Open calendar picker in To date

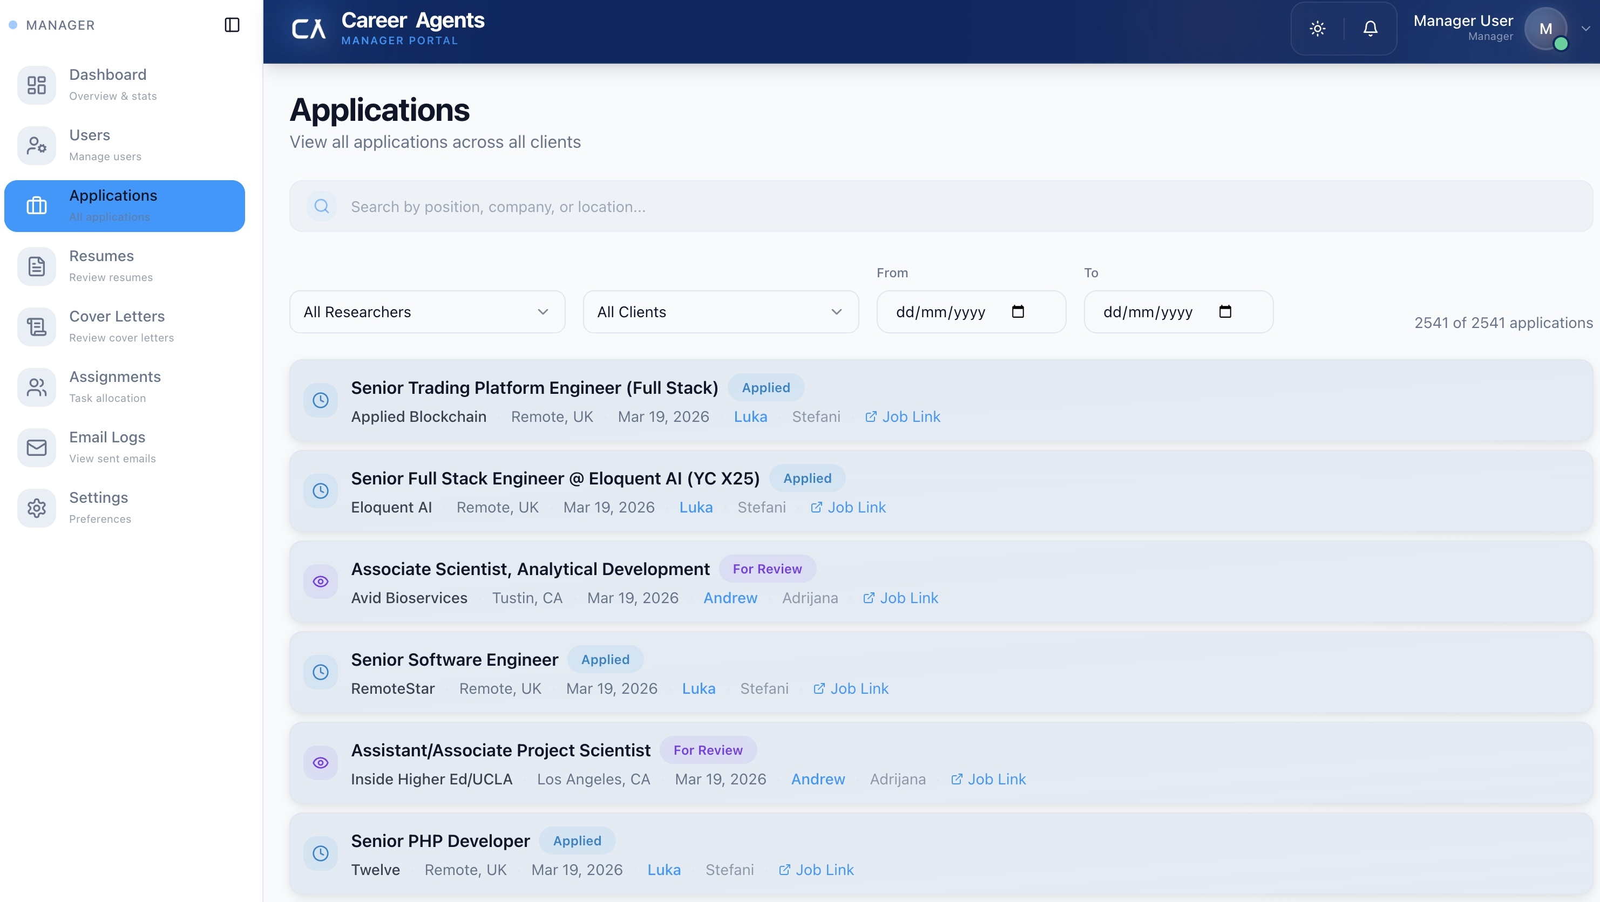point(1225,312)
